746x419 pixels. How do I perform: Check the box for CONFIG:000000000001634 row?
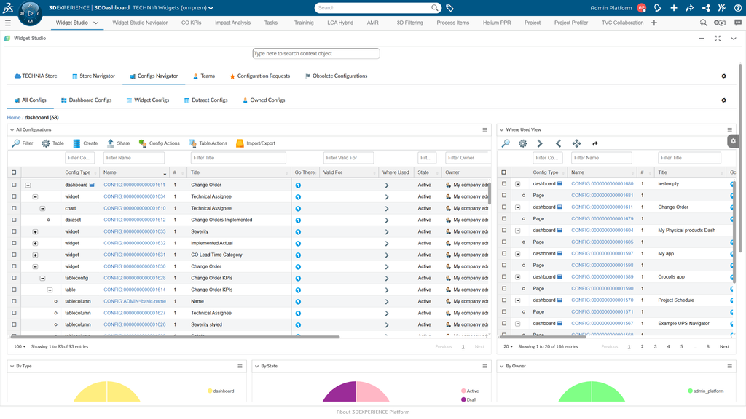(14, 196)
